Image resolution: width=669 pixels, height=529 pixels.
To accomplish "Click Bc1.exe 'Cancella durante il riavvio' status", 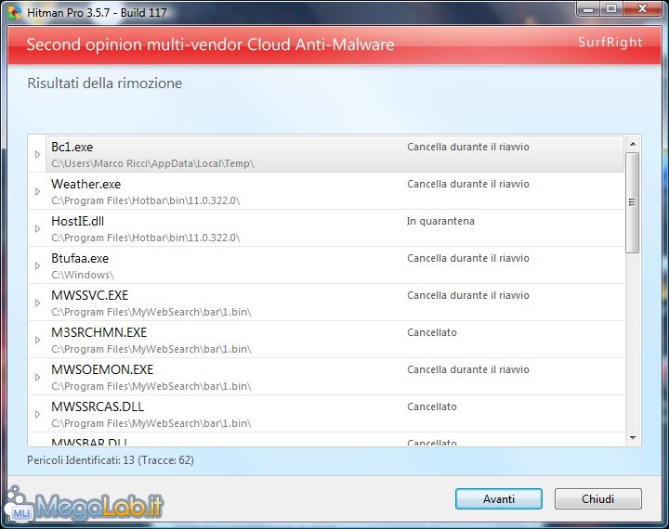I will click(x=468, y=147).
